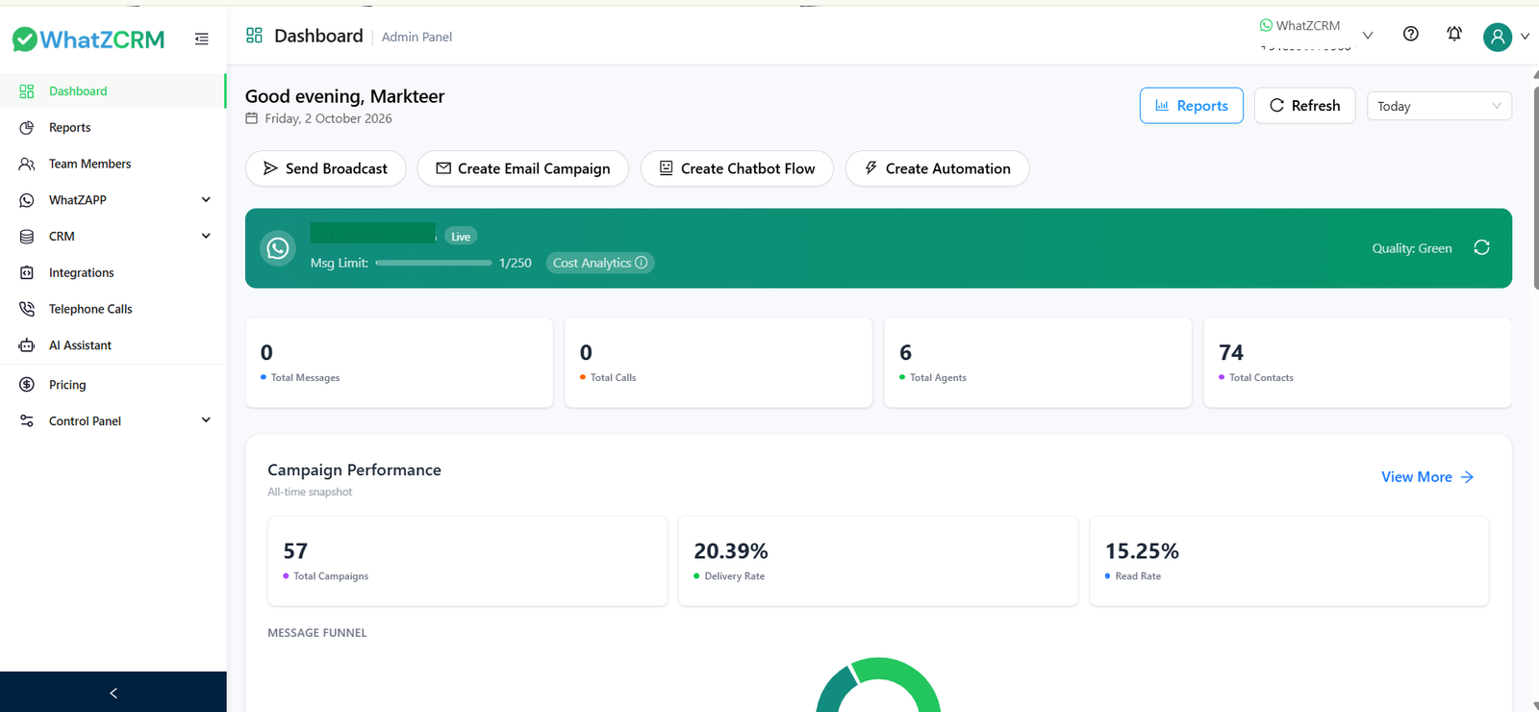Viewport: 1539px width, 712px height.
Task: Click the AI Assistant robot icon
Action: 27,345
